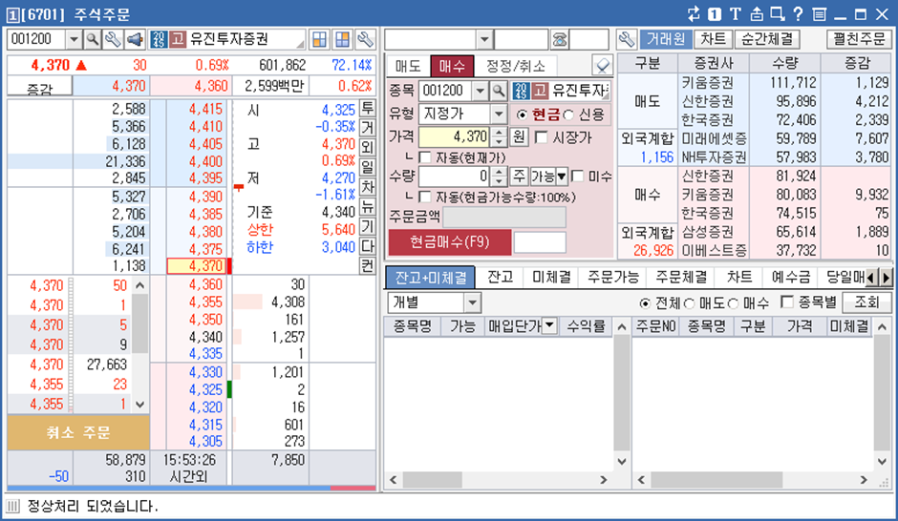
Task: Click the sync arrows icon in the title bar
Action: [x=695, y=13]
